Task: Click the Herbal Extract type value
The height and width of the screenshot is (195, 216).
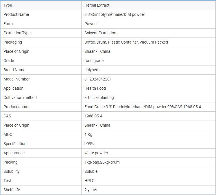Action: (97, 5)
